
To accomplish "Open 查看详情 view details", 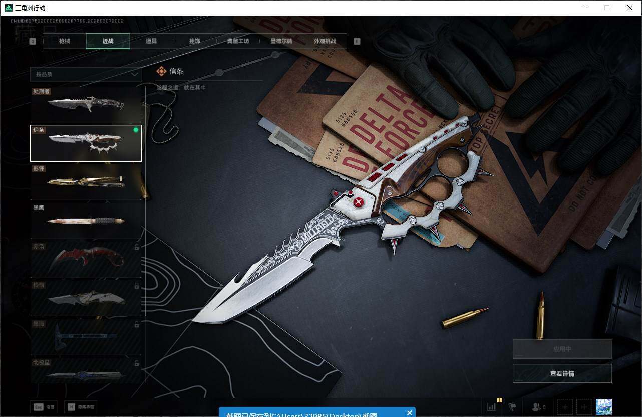I will tap(562, 373).
